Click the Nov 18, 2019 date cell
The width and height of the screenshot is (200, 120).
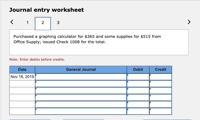(22, 77)
